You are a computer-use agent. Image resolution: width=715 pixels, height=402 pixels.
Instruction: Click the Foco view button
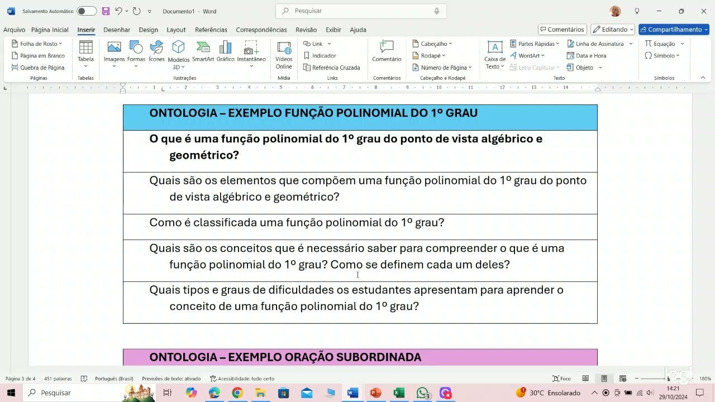tap(562, 379)
